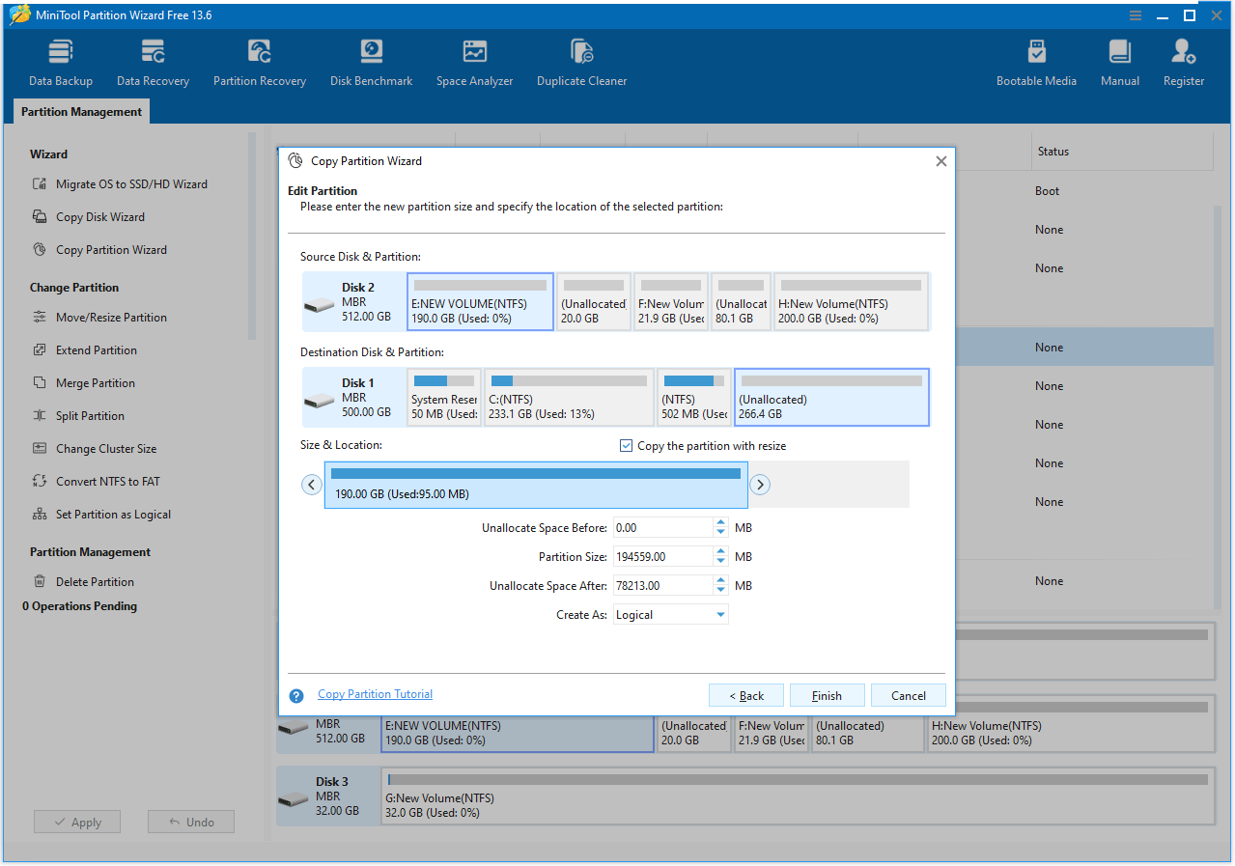Cancel the copy partition wizard
1235x866 pixels.
click(908, 695)
